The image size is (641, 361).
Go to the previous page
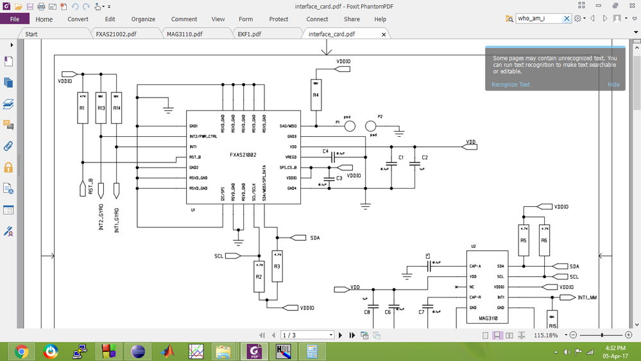point(273,335)
